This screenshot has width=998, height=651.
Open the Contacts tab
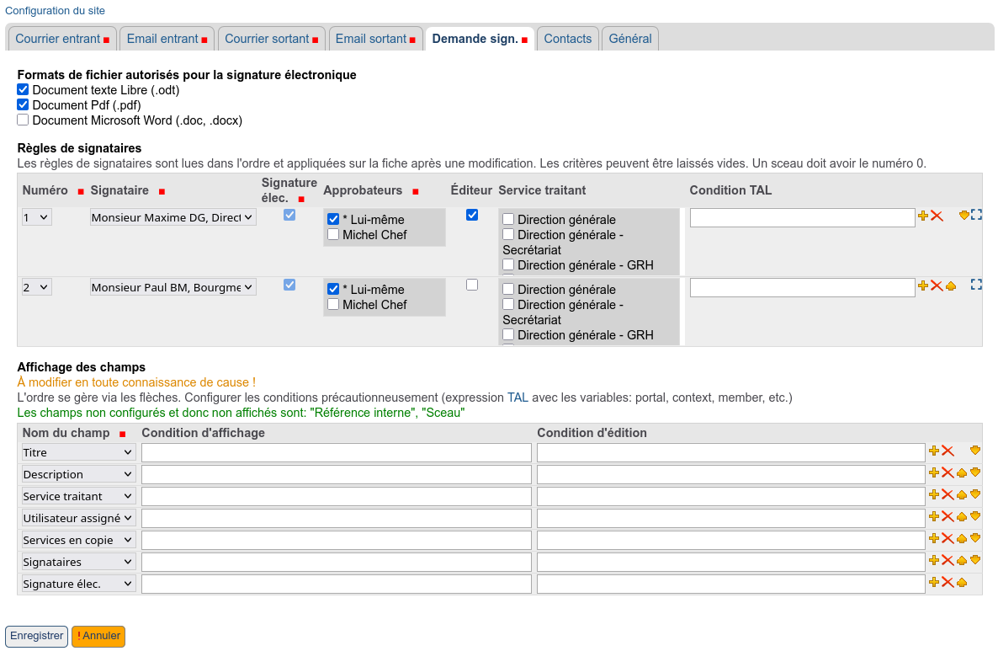tap(568, 39)
